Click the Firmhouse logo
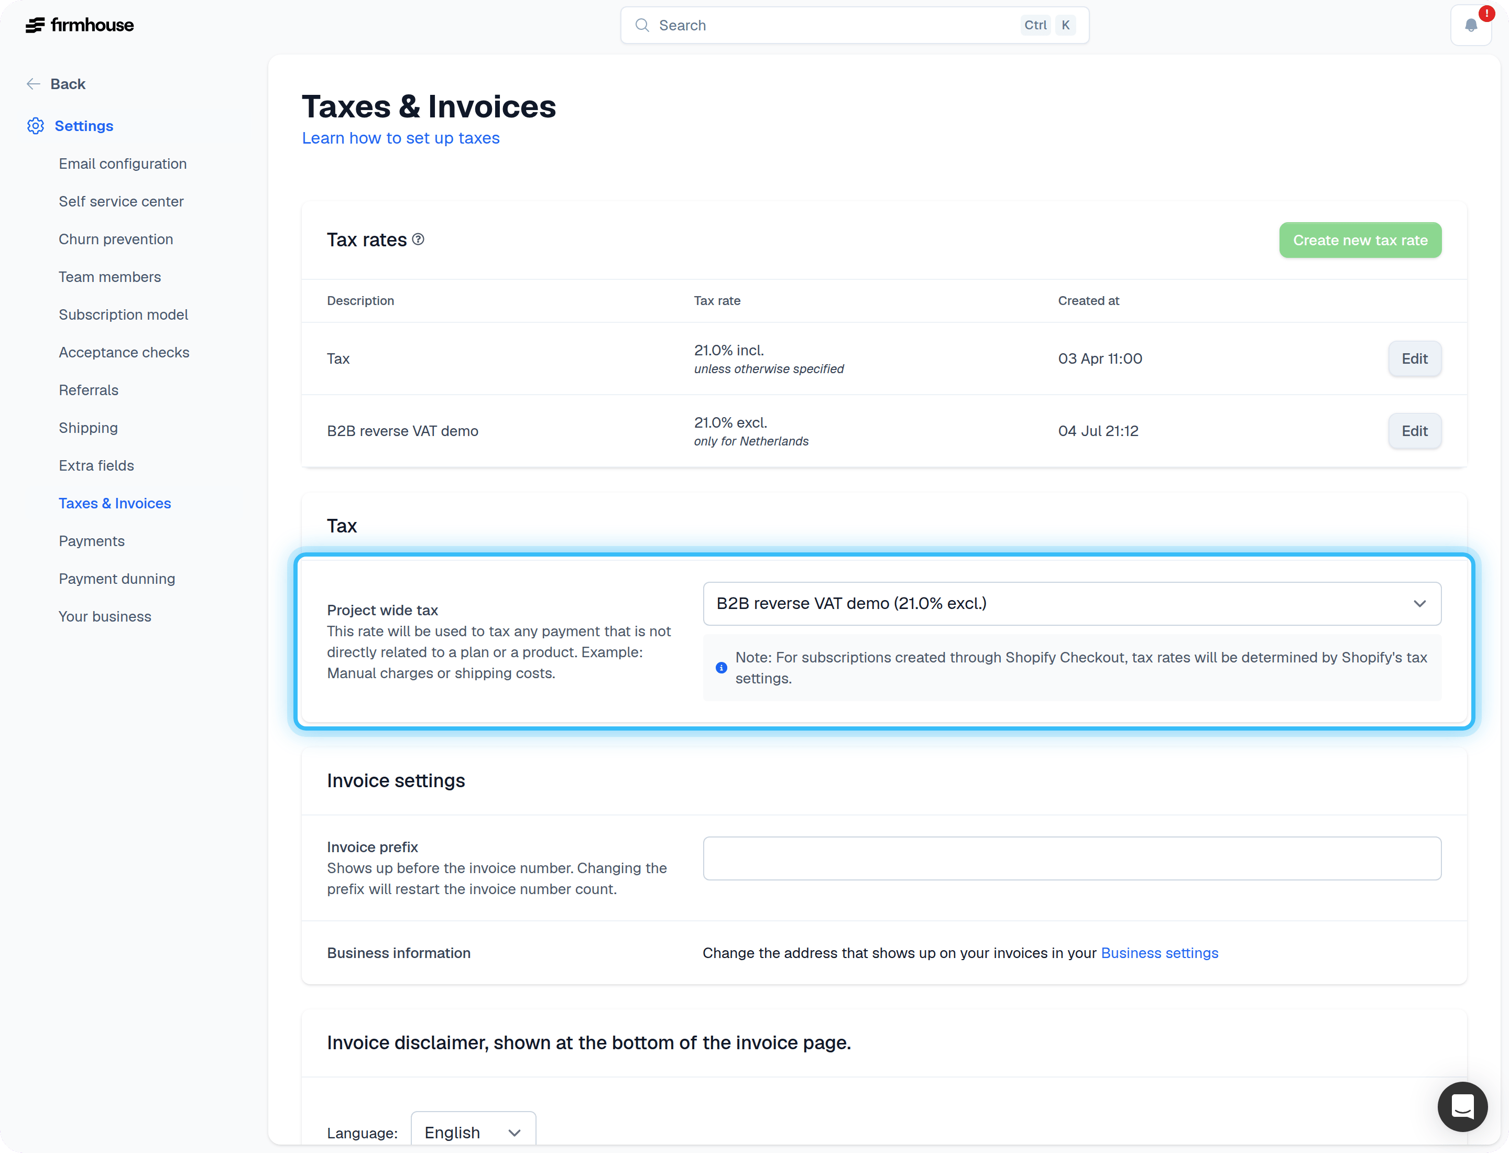The width and height of the screenshot is (1509, 1153). coord(80,25)
